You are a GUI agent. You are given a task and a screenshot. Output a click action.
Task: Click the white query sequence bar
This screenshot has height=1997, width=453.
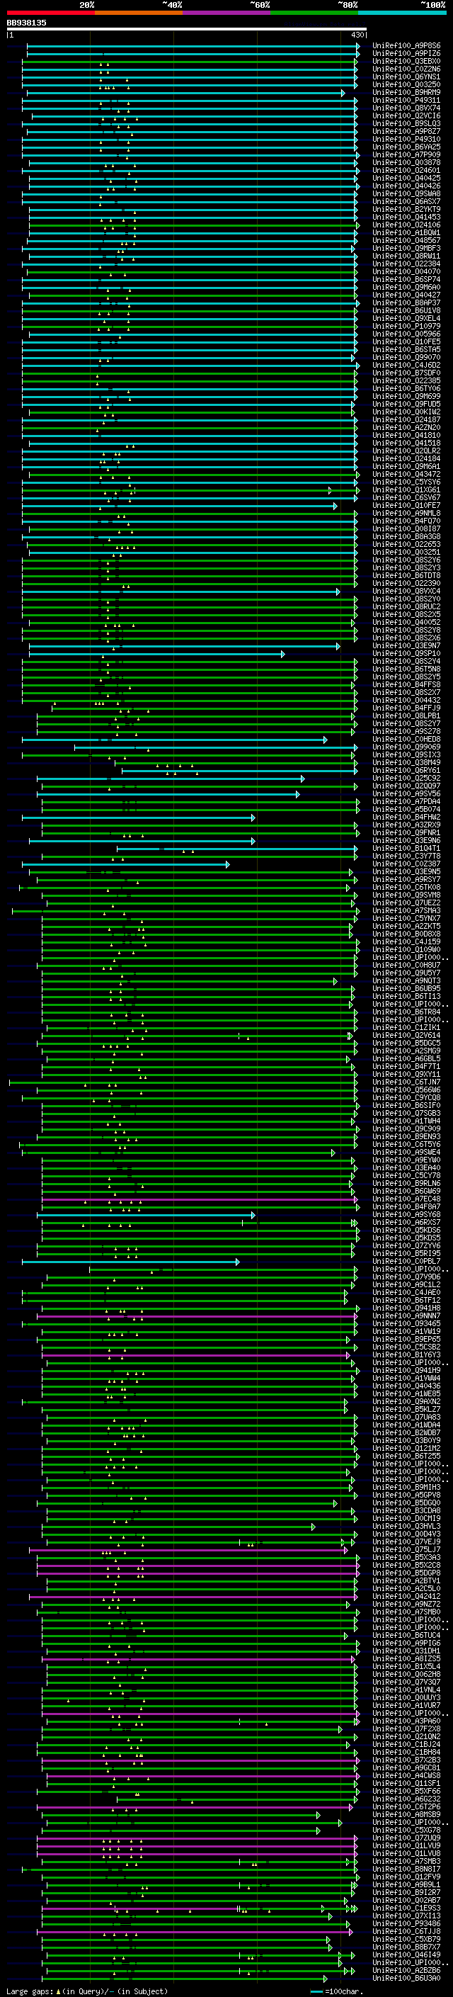point(187,28)
